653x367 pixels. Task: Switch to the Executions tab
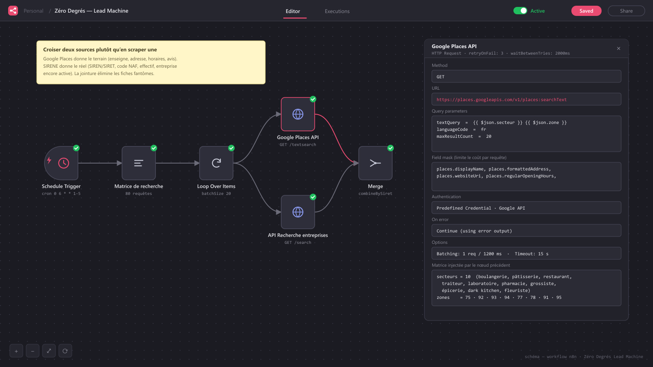pos(337,11)
